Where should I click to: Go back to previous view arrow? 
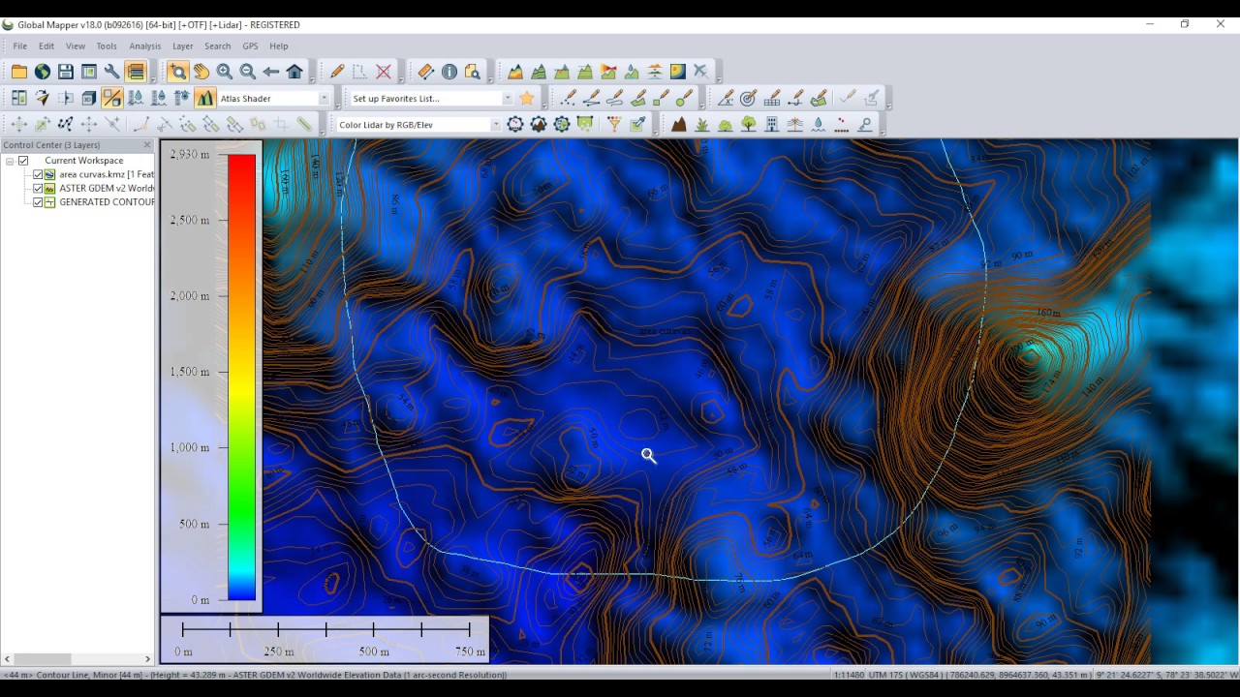[x=271, y=72]
